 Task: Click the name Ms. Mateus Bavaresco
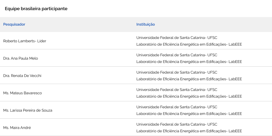(x=23, y=93)
